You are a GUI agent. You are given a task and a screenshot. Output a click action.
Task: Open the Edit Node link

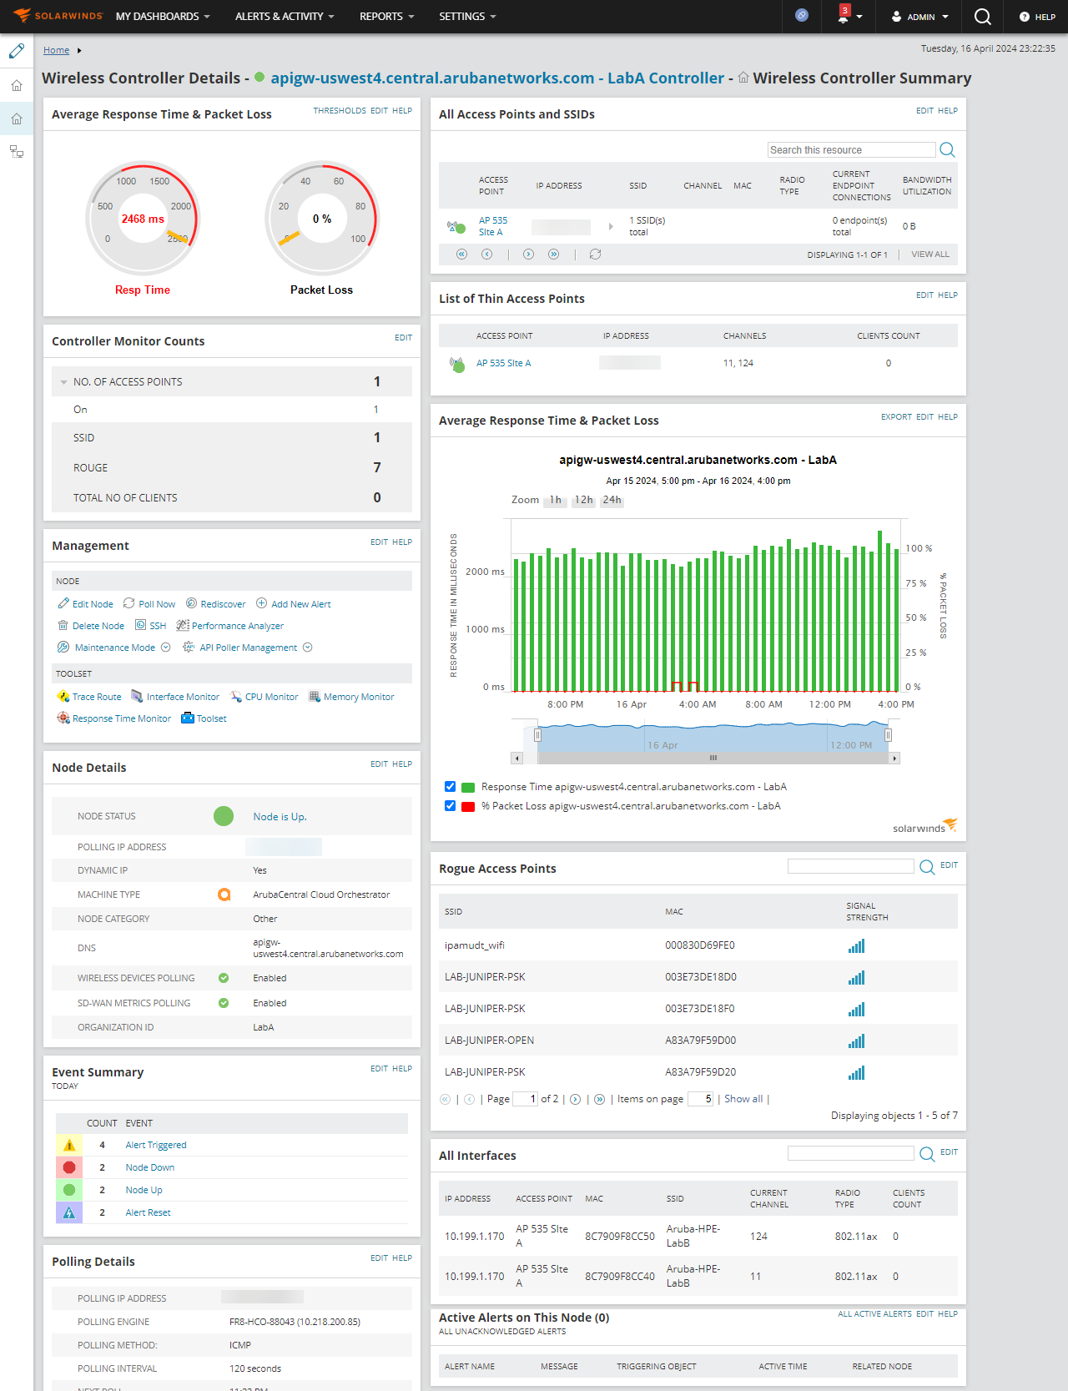click(x=93, y=604)
